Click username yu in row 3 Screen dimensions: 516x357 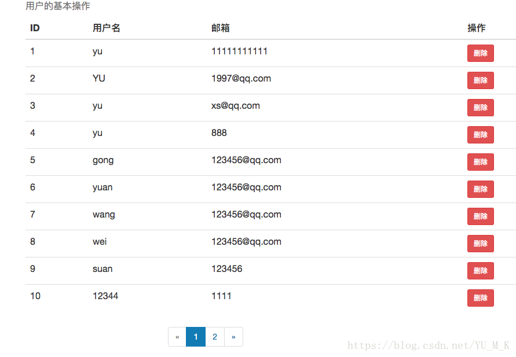coord(97,106)
